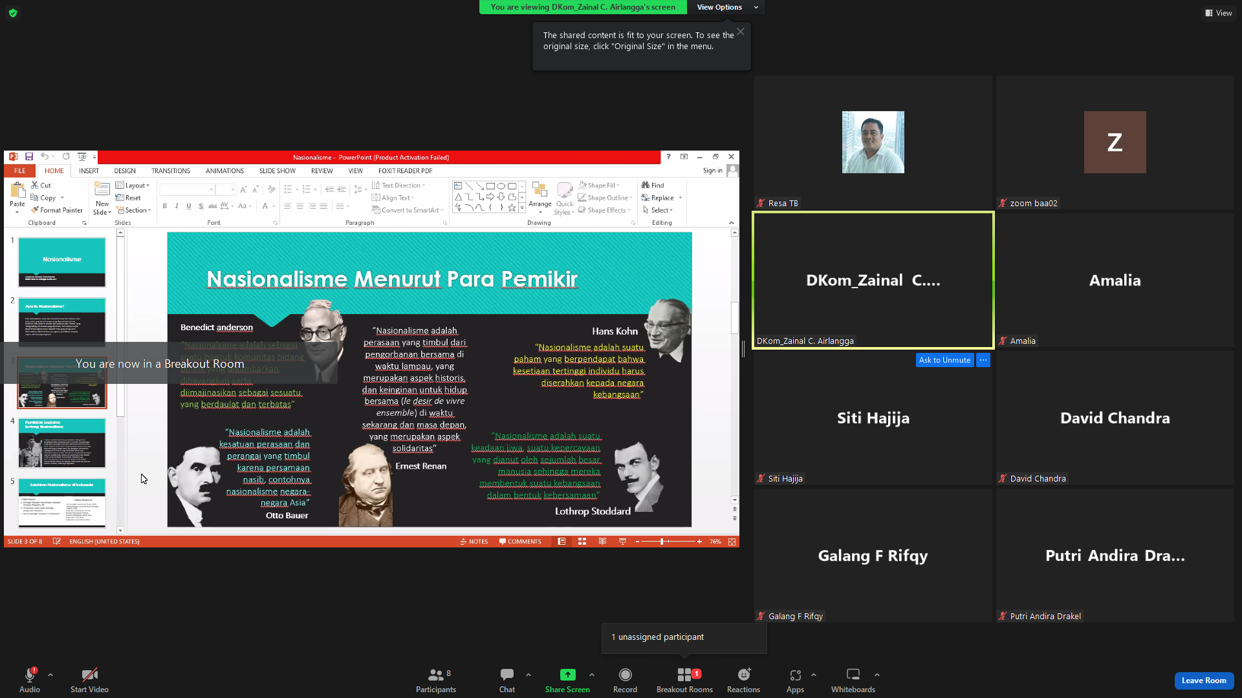Image resolution: width=1242 pixels, height=698 pixels.
Task: Click the zoom slider handle
Action: point(662,542)
